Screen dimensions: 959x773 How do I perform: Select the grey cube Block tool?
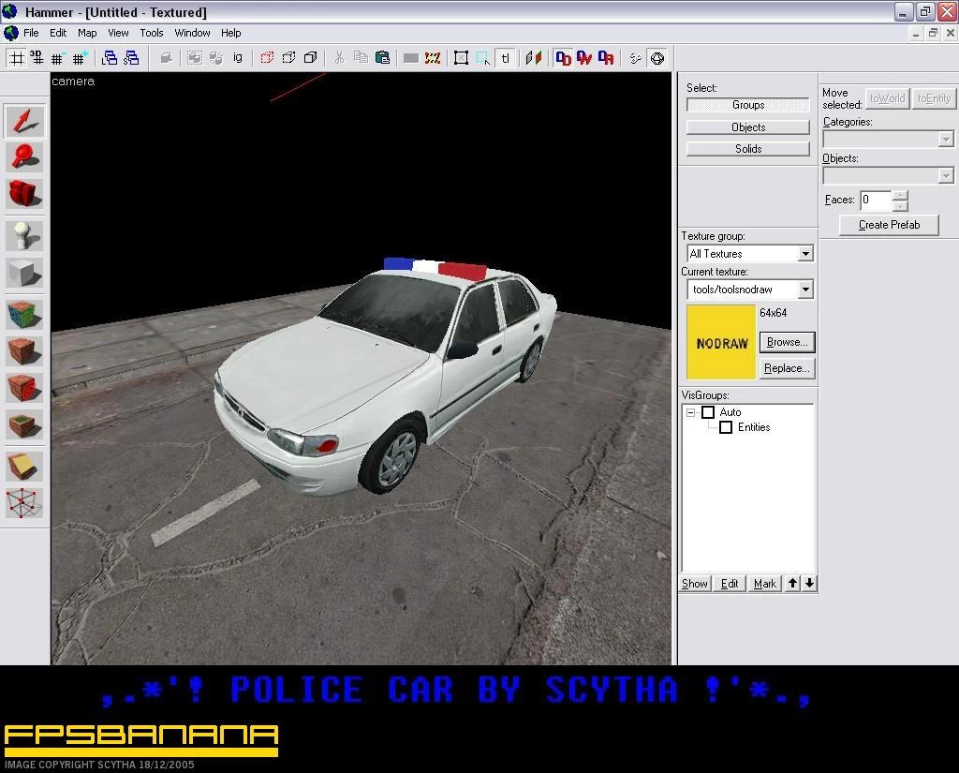24,272
